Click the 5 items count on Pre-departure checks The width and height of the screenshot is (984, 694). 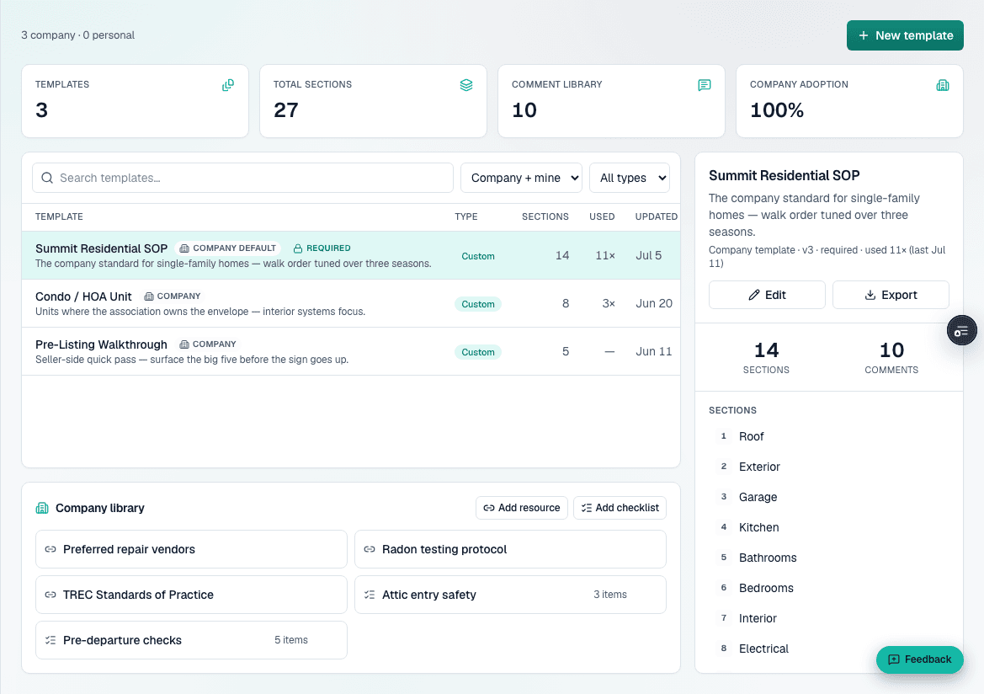(291, 640)
